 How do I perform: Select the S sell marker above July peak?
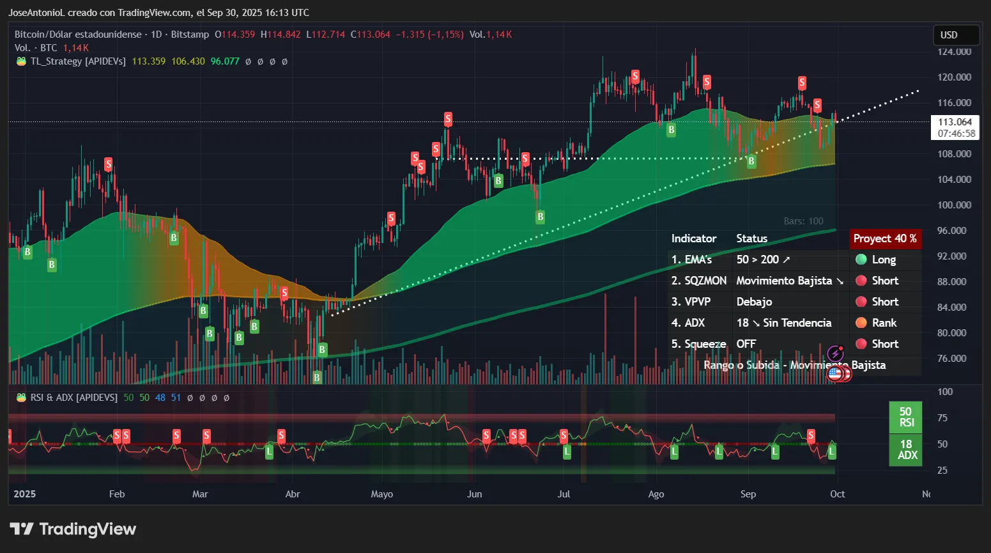(x=634, y=76)
